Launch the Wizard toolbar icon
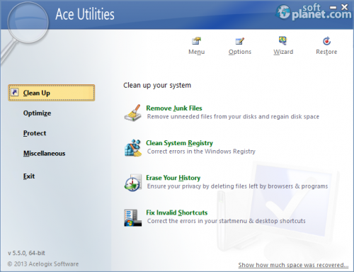This screenshot has width=354, height=272. pos(283,40)
